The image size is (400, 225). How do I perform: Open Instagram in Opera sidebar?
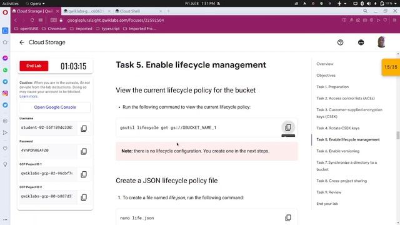pyautogui.click(x=5, y=93)
